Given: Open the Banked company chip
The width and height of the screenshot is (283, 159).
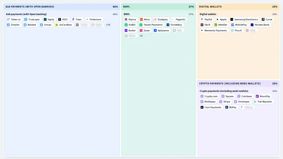Looking at the screenshot, I should [30, 25].
